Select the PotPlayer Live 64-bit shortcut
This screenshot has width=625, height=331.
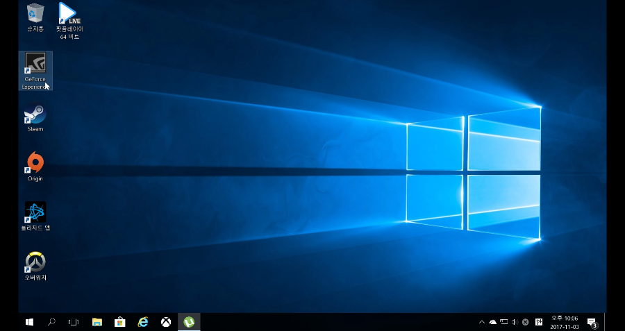[69, 21]
